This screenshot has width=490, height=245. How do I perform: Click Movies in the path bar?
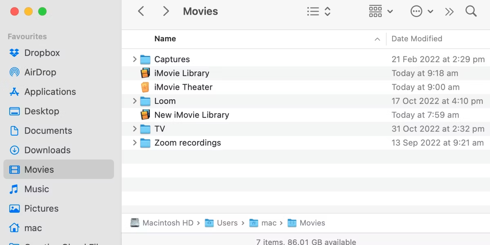(306, 223)
